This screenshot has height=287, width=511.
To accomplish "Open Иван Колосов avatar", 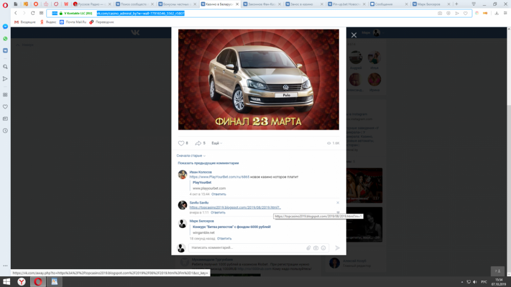I will coord(182,174).
